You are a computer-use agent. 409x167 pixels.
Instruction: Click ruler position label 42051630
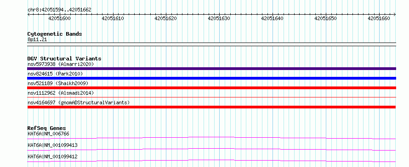click(219, 18)
